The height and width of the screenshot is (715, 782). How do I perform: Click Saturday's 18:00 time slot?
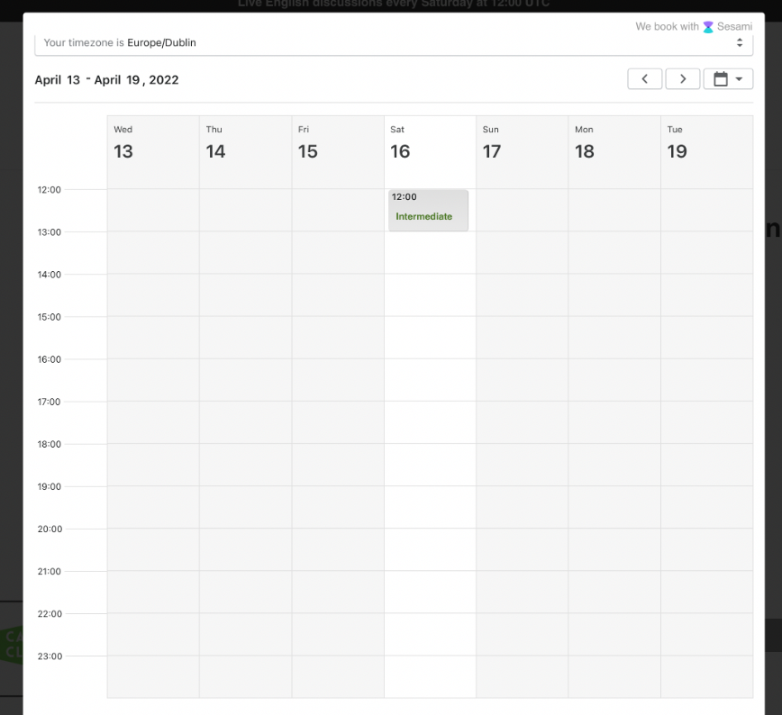click(430, 465)
